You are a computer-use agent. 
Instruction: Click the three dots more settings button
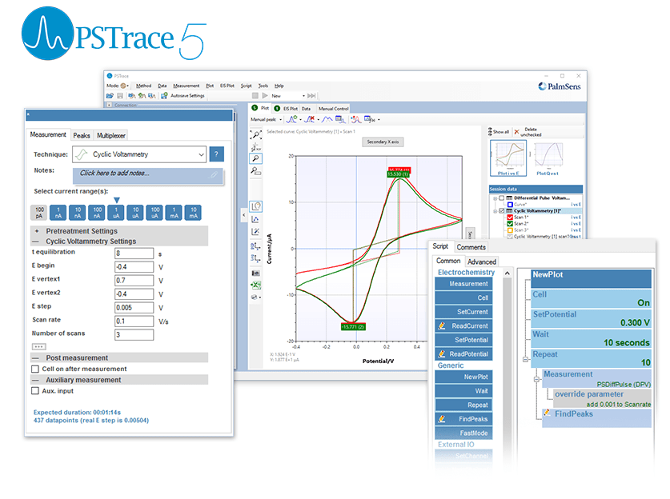pos(39,346)
